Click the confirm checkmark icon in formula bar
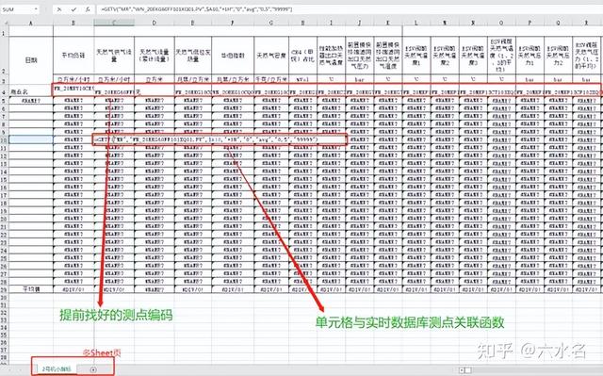Screen dimensions: 603x376 (x=73, y=9)
